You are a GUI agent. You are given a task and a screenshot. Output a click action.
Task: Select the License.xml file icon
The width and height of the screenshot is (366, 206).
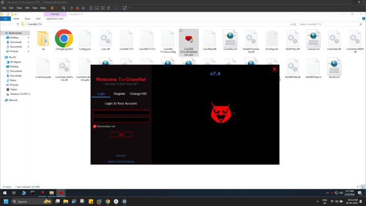313,40
